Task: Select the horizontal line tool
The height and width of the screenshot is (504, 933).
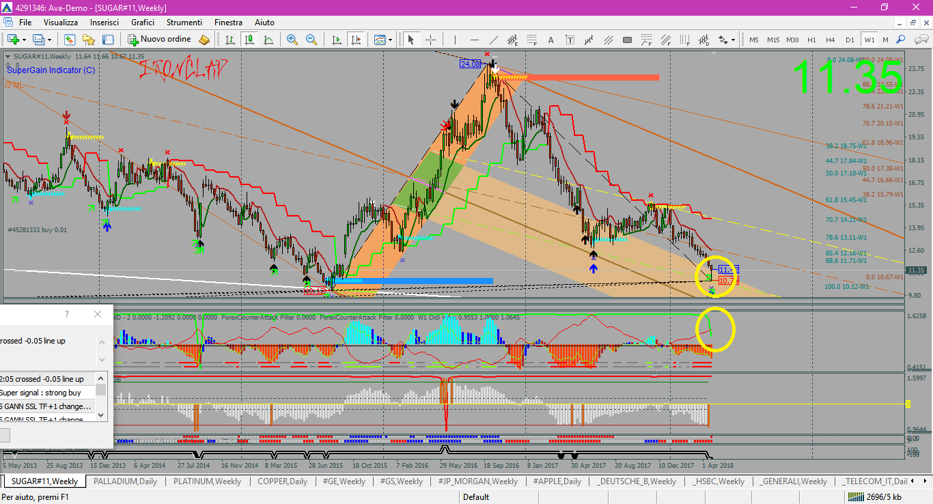Action: pyautogui.click(x=474, y=40)
